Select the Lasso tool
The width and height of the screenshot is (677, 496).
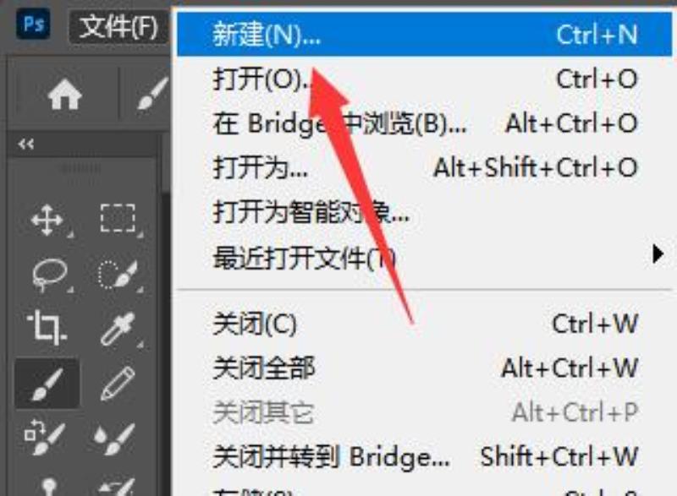(50, 274)
